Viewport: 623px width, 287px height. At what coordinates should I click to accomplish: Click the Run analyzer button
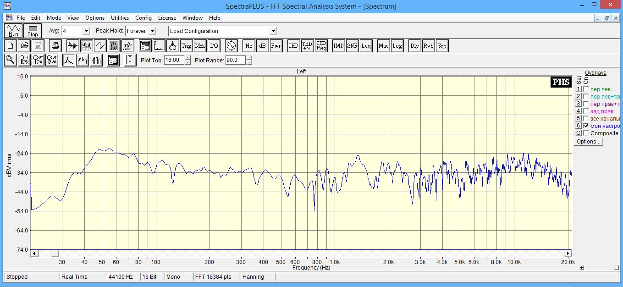click(13, 31)
